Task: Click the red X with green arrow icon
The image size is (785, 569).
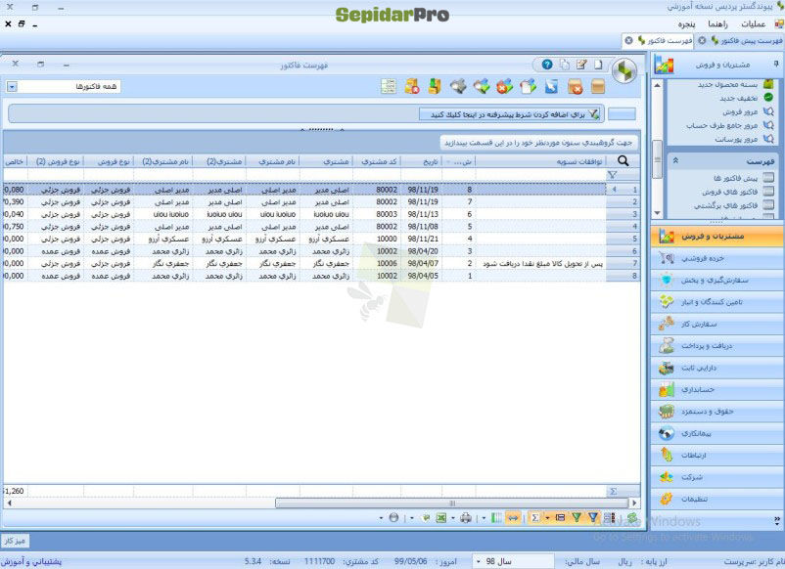Action: (504, 86)
